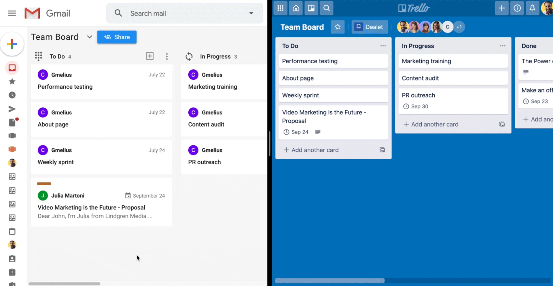Select the orange board icon in Gmail sidebar
The width and height of the screenshot is (553, 286).
[x=12, y=149]
